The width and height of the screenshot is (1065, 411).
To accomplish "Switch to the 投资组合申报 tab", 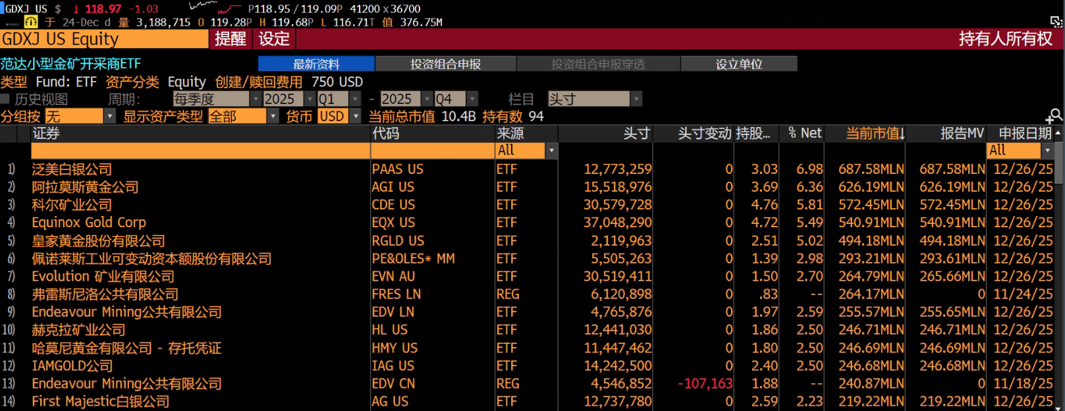I will click(445, 64).
